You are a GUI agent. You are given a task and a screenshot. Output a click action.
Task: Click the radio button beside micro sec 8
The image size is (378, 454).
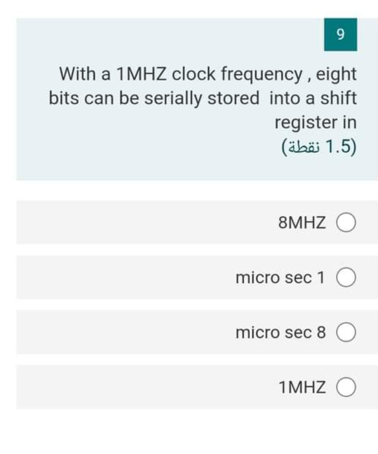point(346,332)
